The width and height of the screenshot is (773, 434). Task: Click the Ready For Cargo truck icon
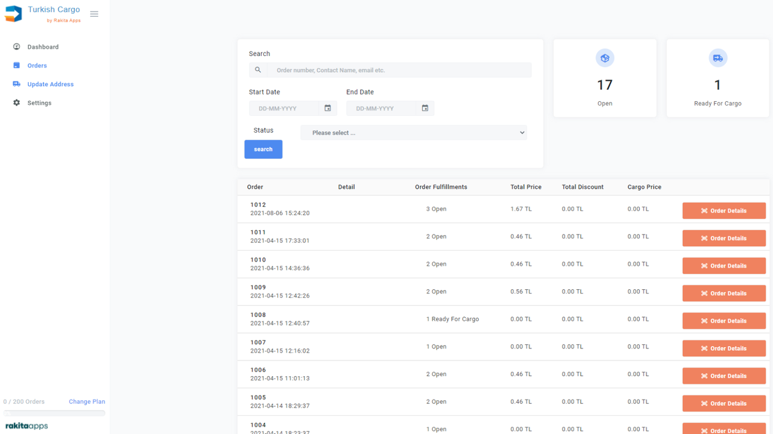[x=717, y=58]
